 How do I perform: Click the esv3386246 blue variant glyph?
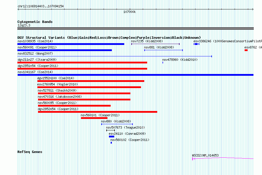197,44
